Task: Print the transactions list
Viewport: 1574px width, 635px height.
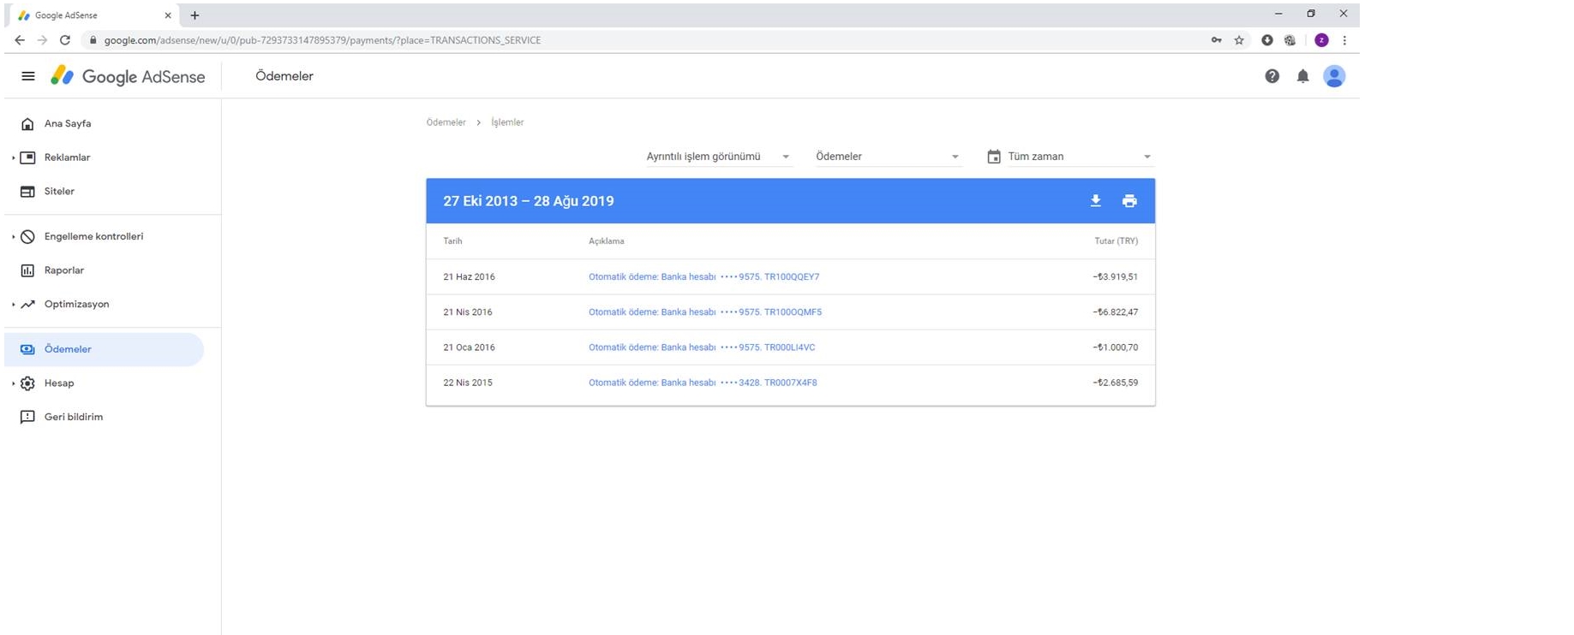Action: click(x=1129, y=201)
